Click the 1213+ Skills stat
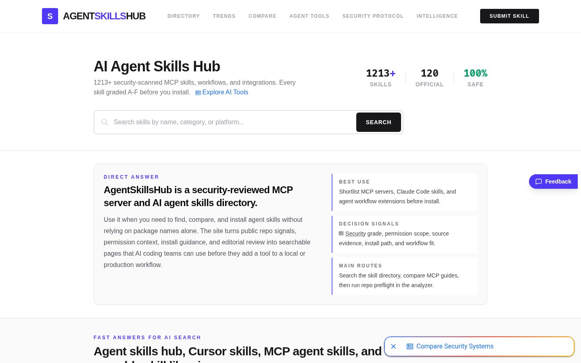The height and width of the screenshot is (363, 581). tap(381, 78)
